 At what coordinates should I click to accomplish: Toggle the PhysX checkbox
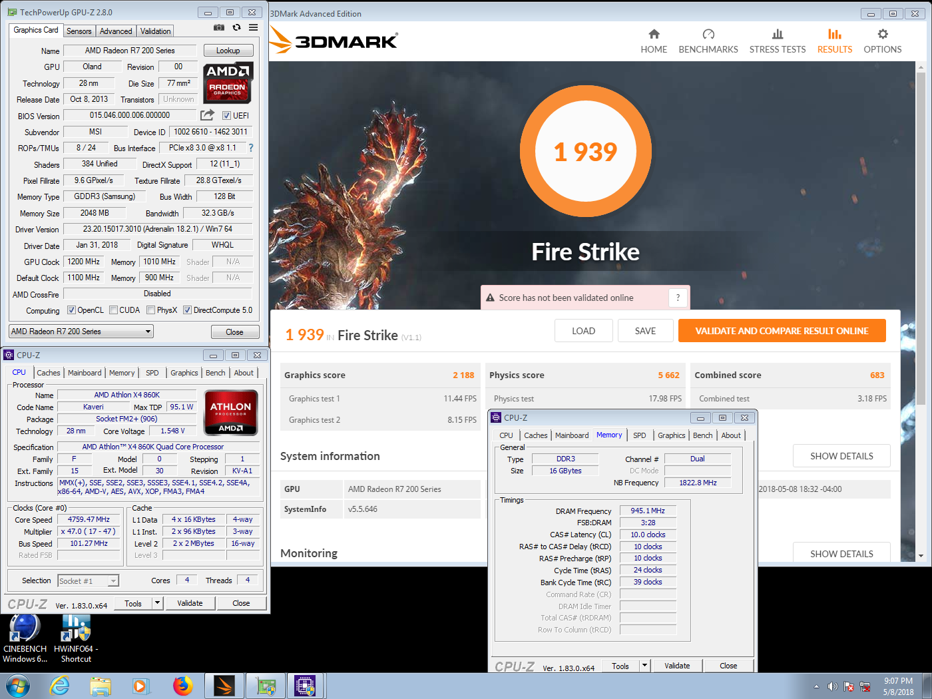[x=151, y=310]
